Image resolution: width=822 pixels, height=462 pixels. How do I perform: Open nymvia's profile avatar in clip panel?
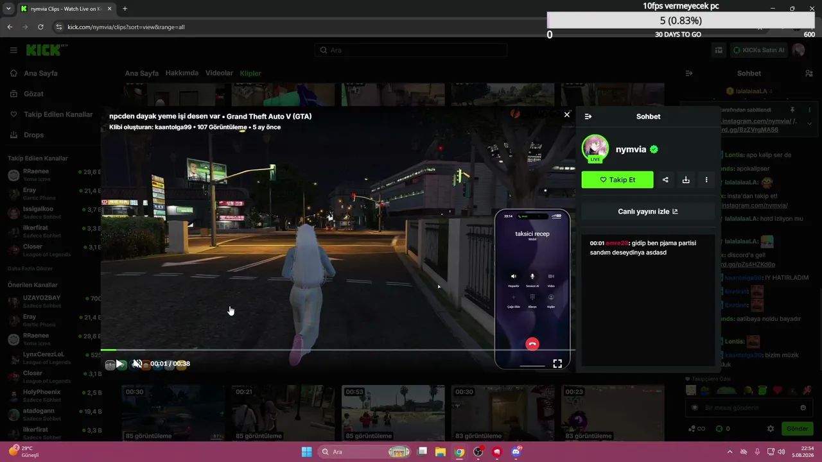pyautogui.click(x=595, y=148)
